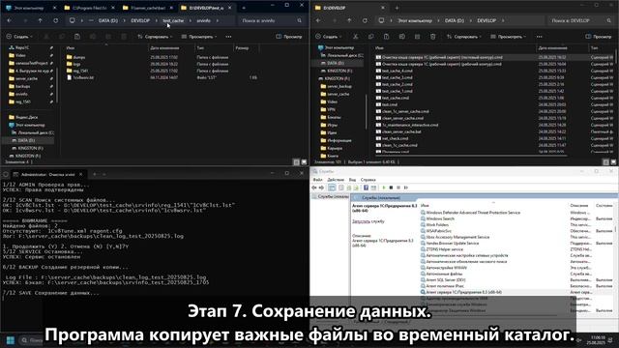
Task: Expand chevron after test_cache in srvinfo address bar
Action: pyautogui.click(x=190, y=20)
